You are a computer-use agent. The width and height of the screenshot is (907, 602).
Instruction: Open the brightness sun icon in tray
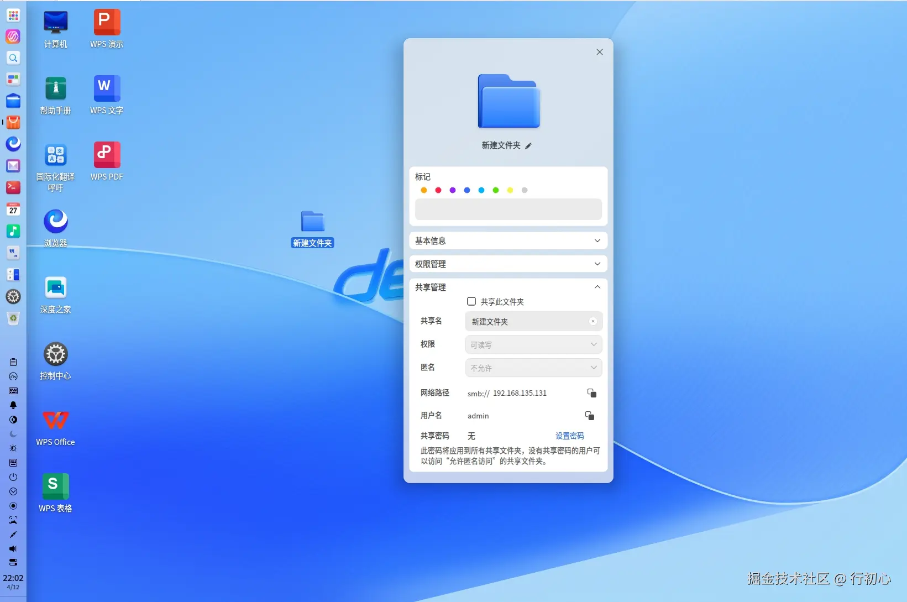13,448
